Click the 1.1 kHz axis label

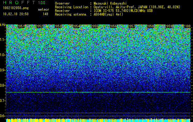(x=2, y=40)
